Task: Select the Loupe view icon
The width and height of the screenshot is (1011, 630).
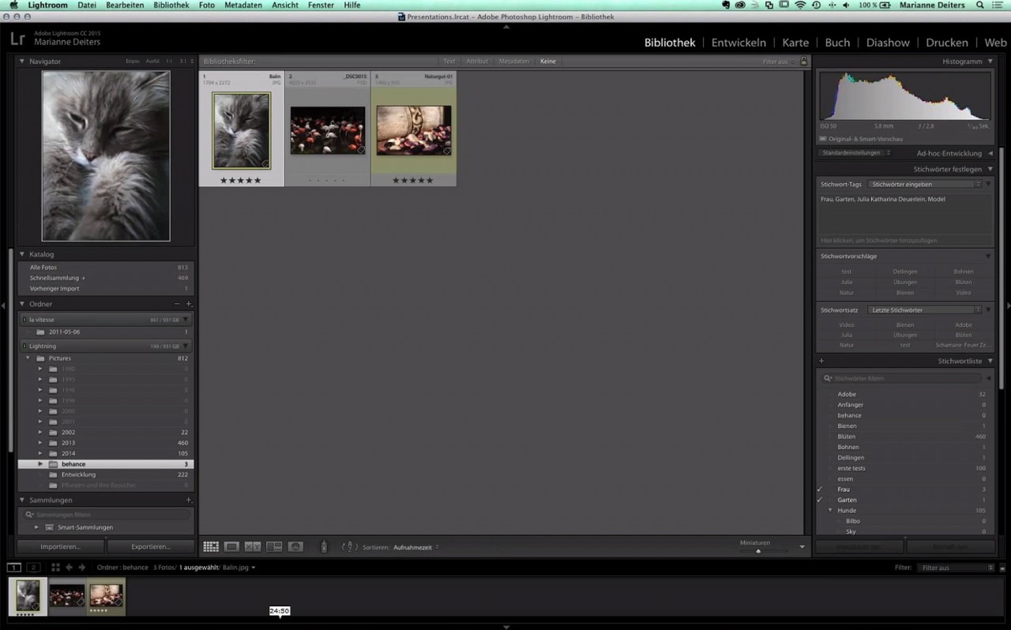Action: click(231, 546)
